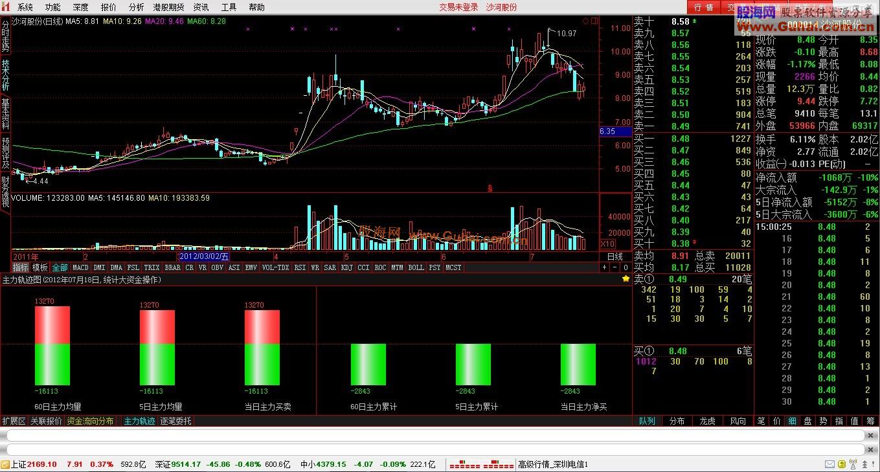Click the 2012/03/02/五 date marker
Viewport: 880px width, 472px height.
203,256
